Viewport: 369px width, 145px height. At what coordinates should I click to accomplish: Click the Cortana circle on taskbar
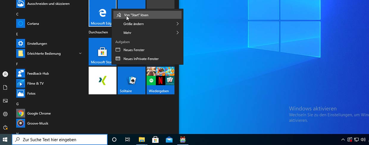(x=114, y=139)
